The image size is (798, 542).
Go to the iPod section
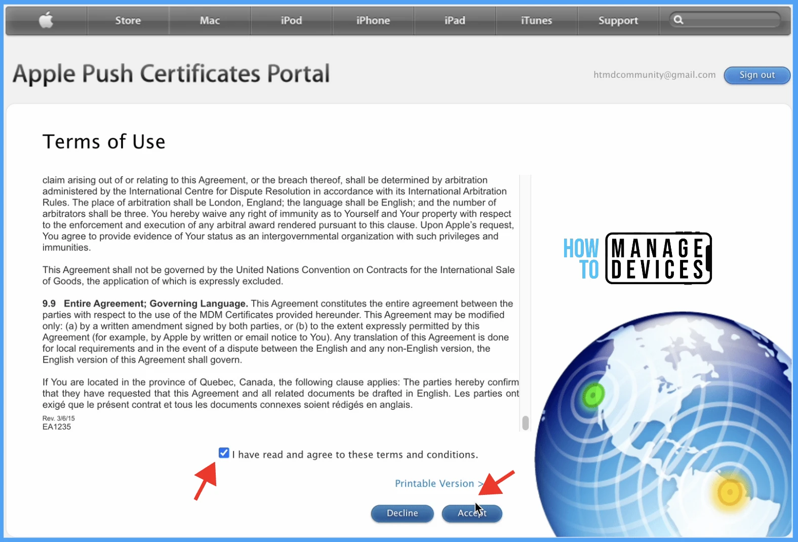(x=291, y=20)
